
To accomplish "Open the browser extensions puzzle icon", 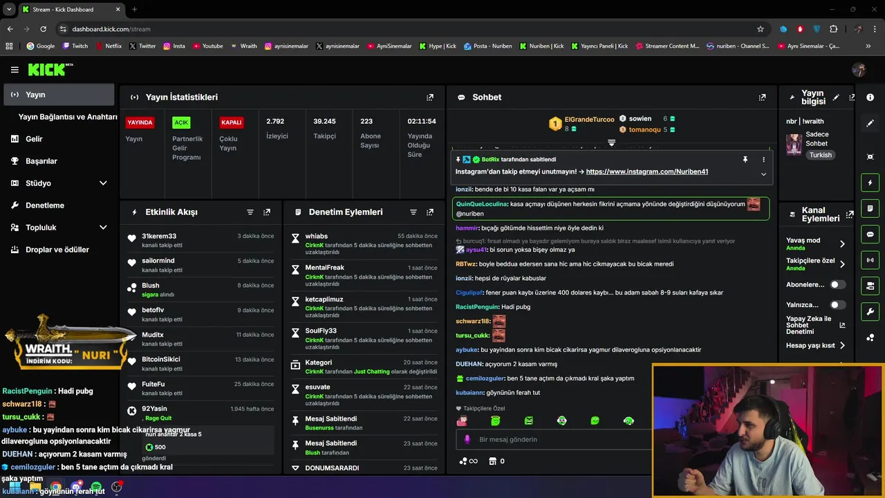I will (x=833, y=29).
